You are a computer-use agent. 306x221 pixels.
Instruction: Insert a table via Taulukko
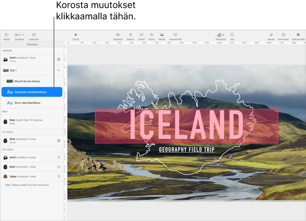[x=118, y=36]
